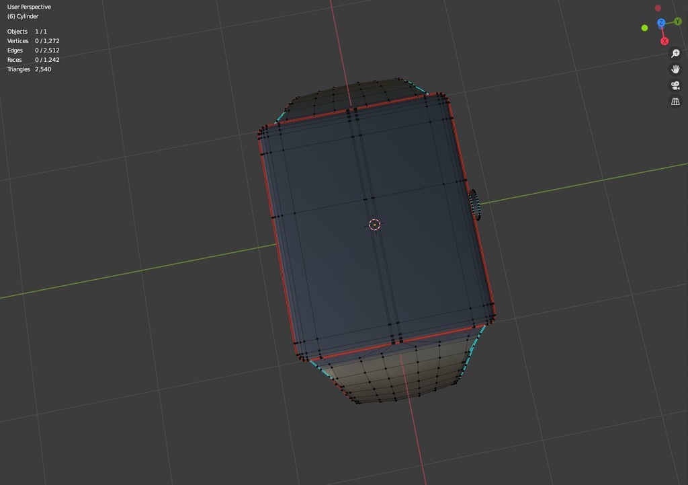Open camera view with the camera icon

(675, 85)
